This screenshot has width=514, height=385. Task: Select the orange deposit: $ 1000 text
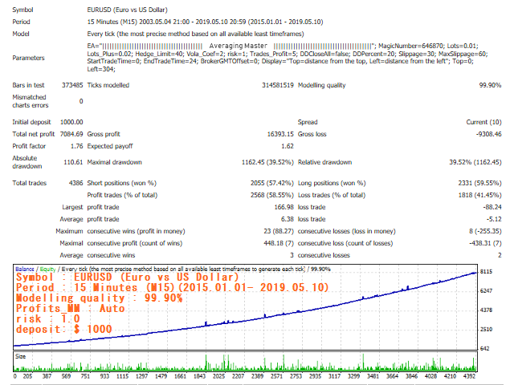(64, 330)
